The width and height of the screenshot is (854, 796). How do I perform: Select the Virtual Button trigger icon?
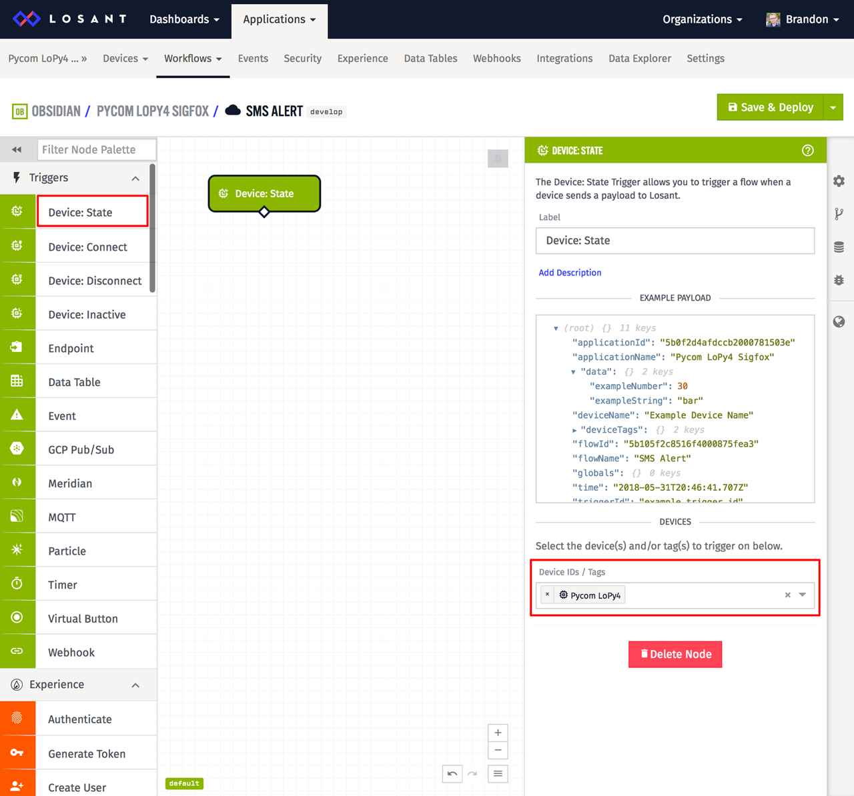click(17, 617)
